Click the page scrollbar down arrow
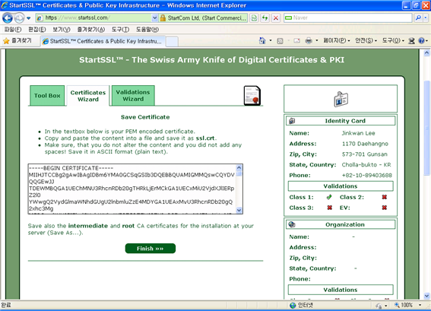 pyautogui.click(x=426, y=296)
